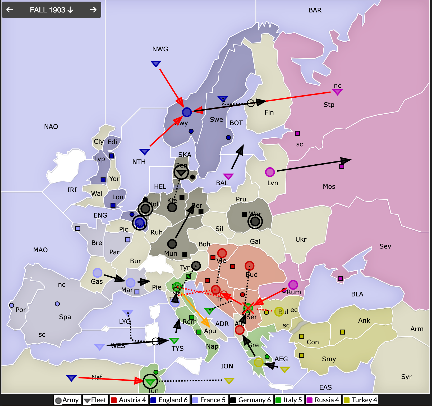Click the Fleet legend item
Image resolution: width=432 pixels, height=406 pixels.
[x=95, y=400]
